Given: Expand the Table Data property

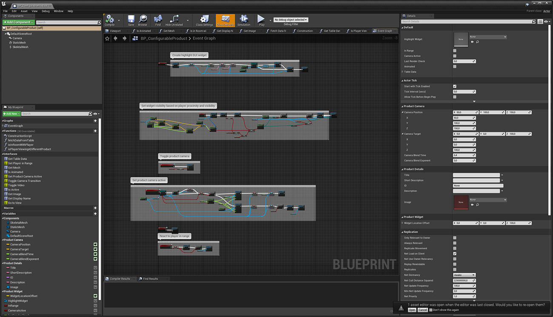Looking at the screenshot, I should tap(402, 72).
